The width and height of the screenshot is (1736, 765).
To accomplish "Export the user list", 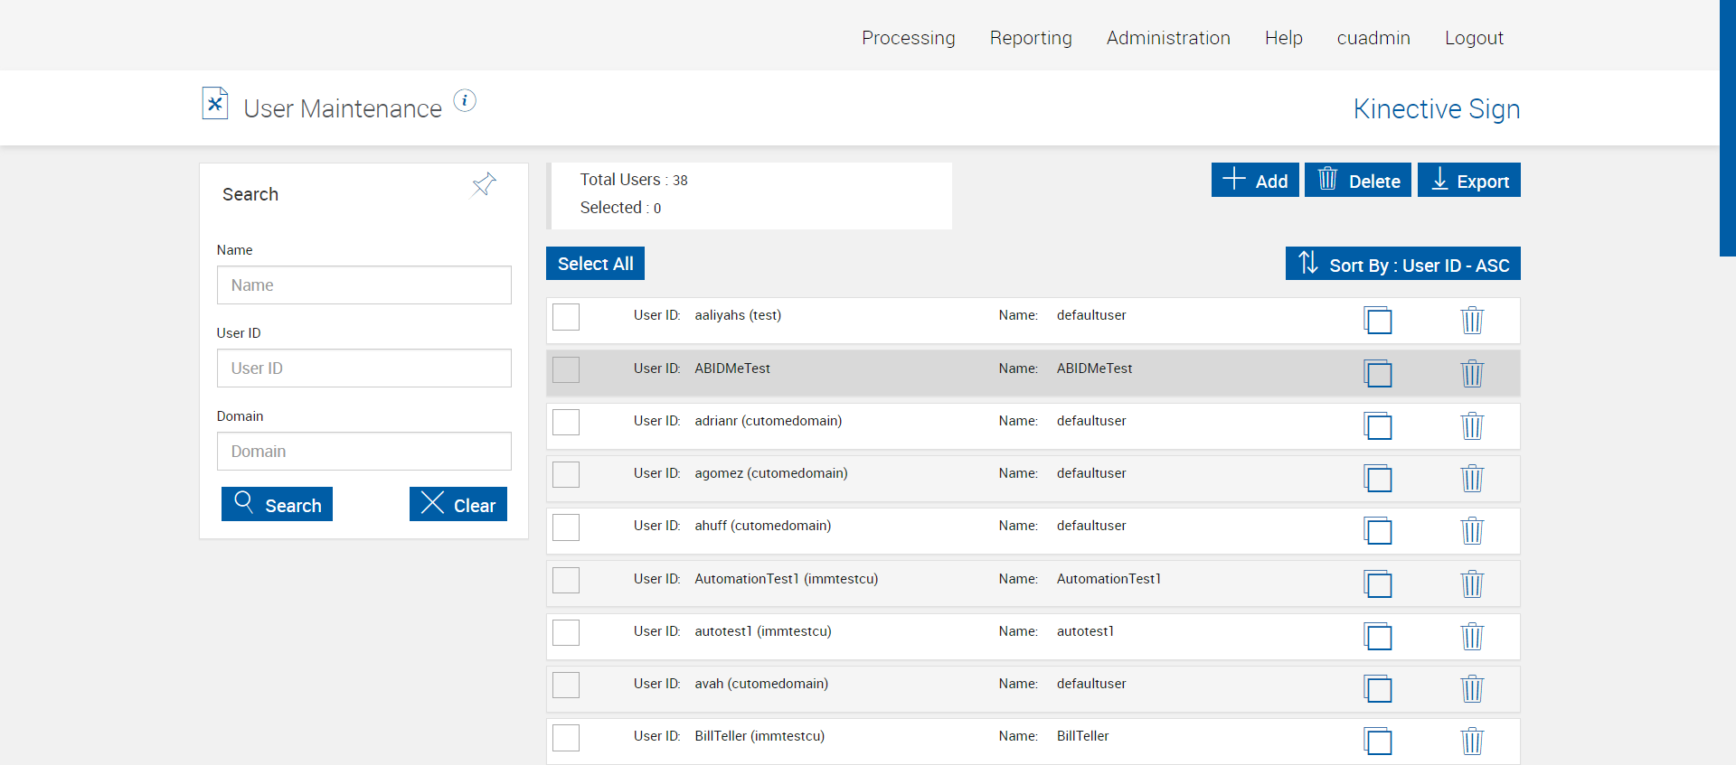I will click(x=1469, y=180).
